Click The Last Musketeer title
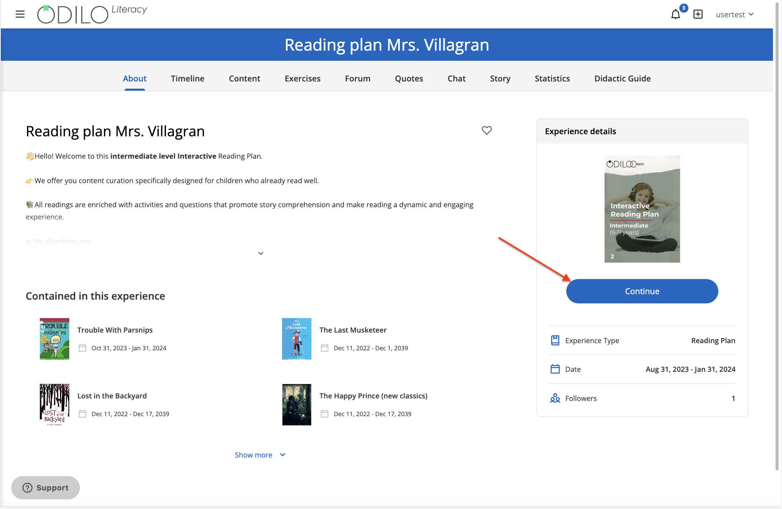This screenshot has width=782, height=509. (x=353, y=330)
